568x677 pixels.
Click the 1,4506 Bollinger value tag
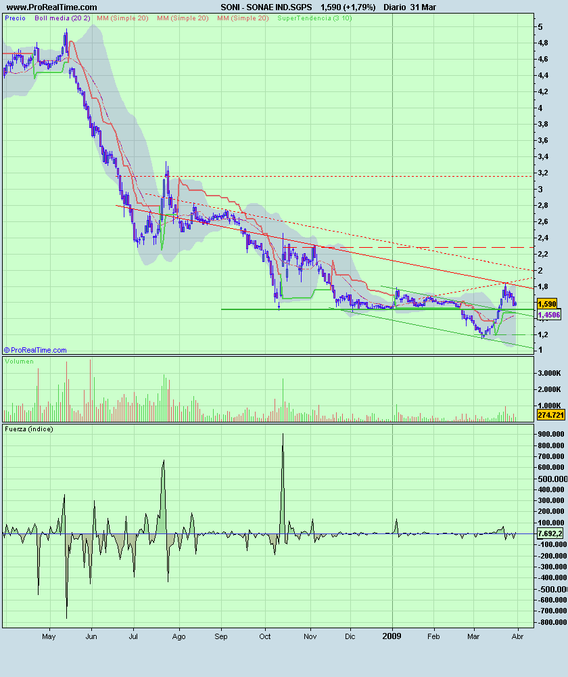[x=549, y=315]
